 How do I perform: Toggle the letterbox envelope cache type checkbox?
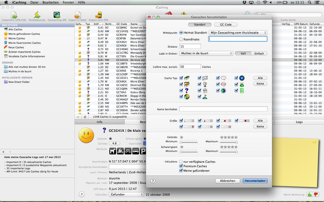[199, 78]
